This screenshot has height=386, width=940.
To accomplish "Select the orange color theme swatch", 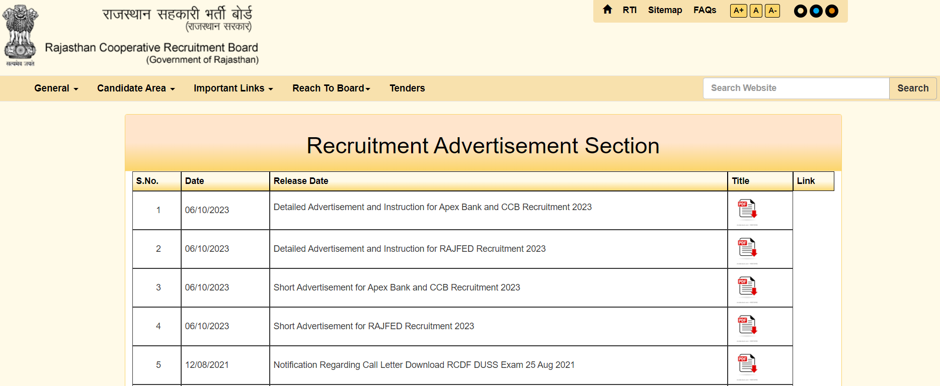I will pos(832,11).
